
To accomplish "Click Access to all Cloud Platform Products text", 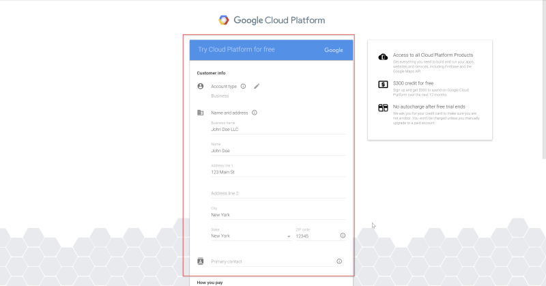I will [x=433, y=55].
